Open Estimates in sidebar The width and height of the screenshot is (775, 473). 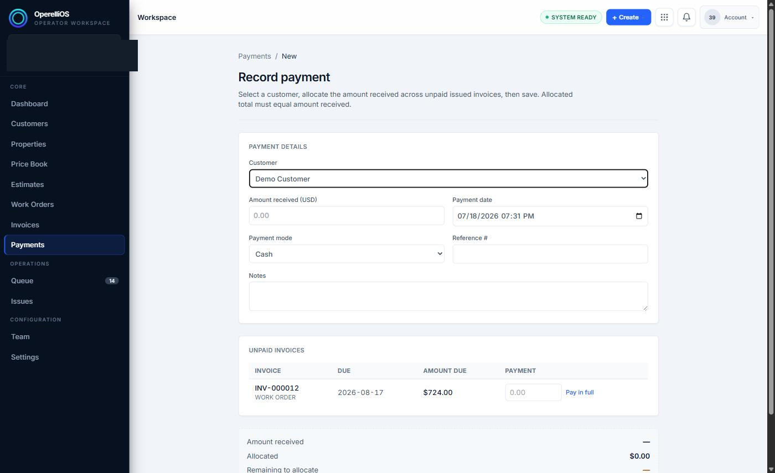coord(64,185)
